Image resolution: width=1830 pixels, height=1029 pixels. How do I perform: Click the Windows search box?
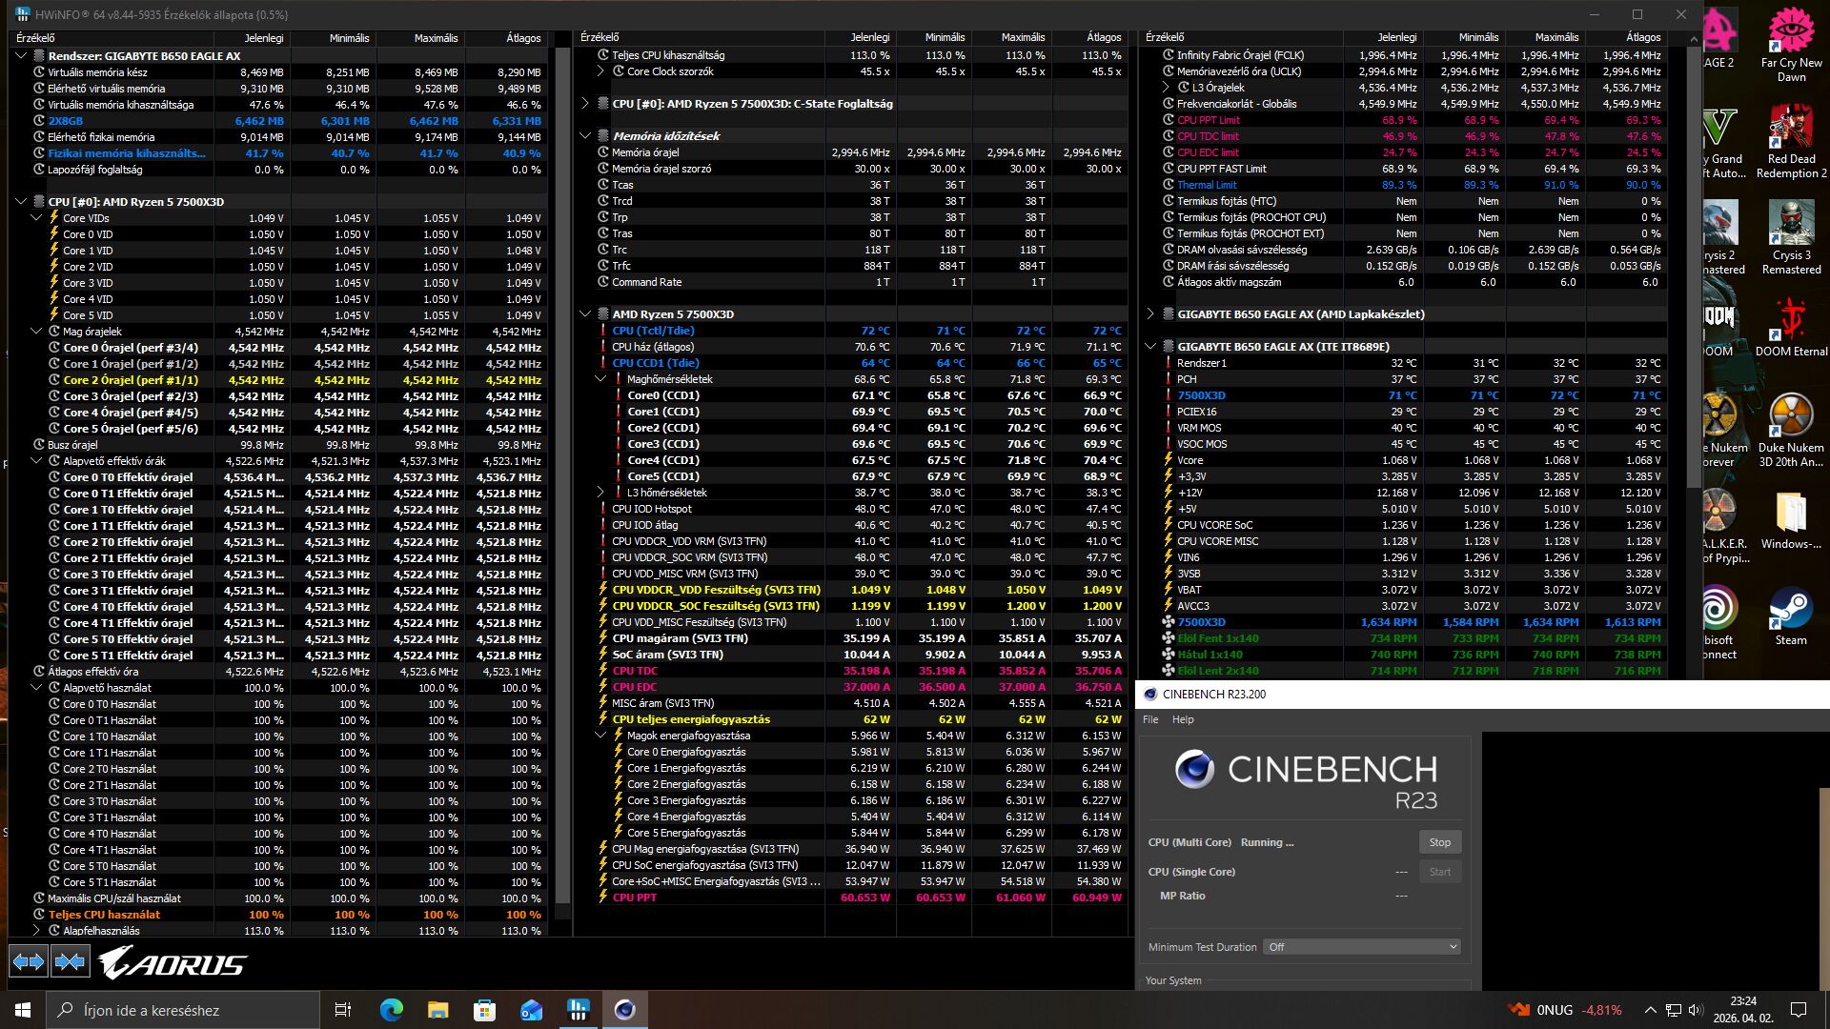(x=183, y=1010)
